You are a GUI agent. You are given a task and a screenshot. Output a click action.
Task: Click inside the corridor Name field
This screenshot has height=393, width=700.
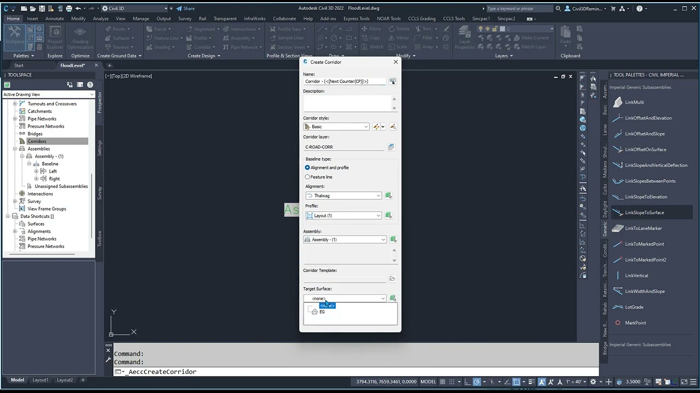pyautogui.click(x=345, y=81)
